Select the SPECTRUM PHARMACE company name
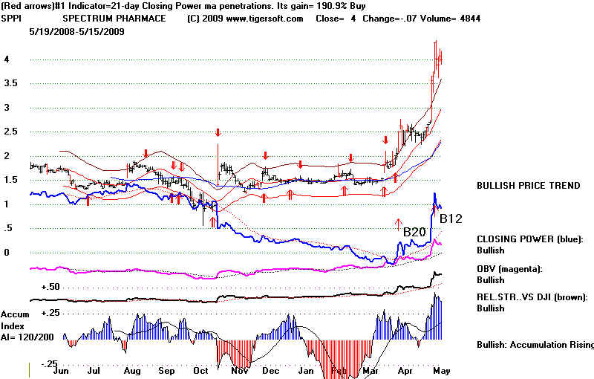 tap(114, 19)
